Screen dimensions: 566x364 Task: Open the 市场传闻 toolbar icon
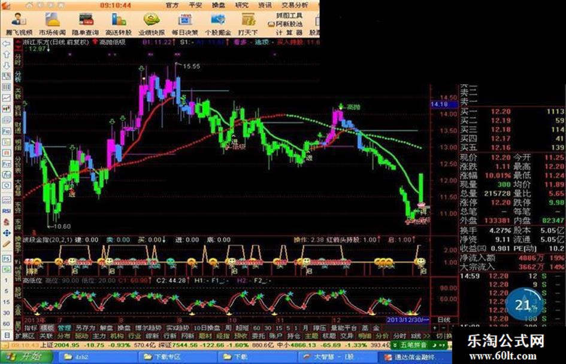click(52, 24)
